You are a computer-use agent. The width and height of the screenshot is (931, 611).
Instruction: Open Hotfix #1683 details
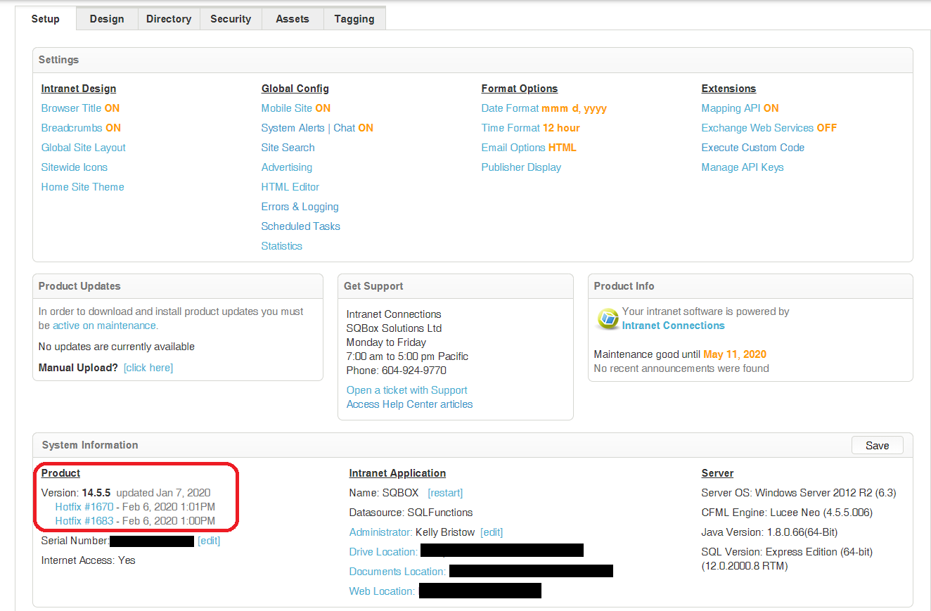pyautogui.click(x=84, y=521)
